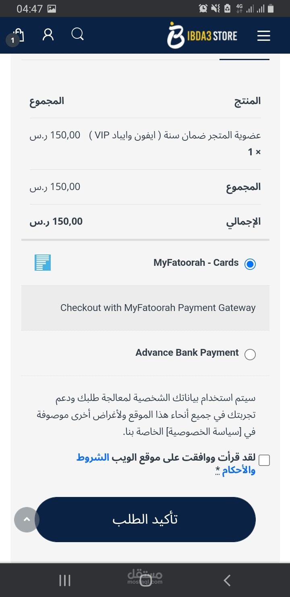
Task: Tap the Android home button
Action: point(145,580)
